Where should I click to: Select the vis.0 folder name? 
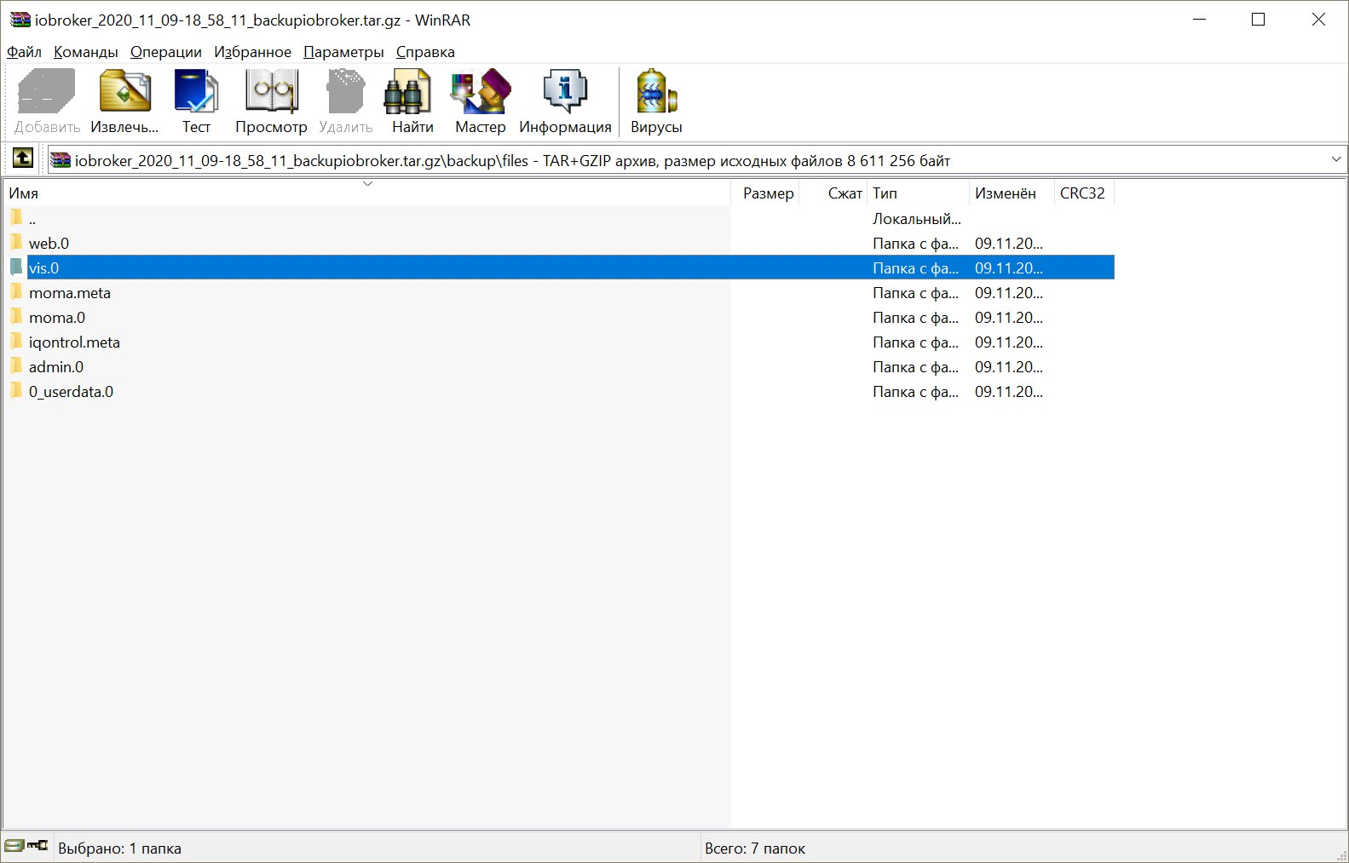pos(43,268)
